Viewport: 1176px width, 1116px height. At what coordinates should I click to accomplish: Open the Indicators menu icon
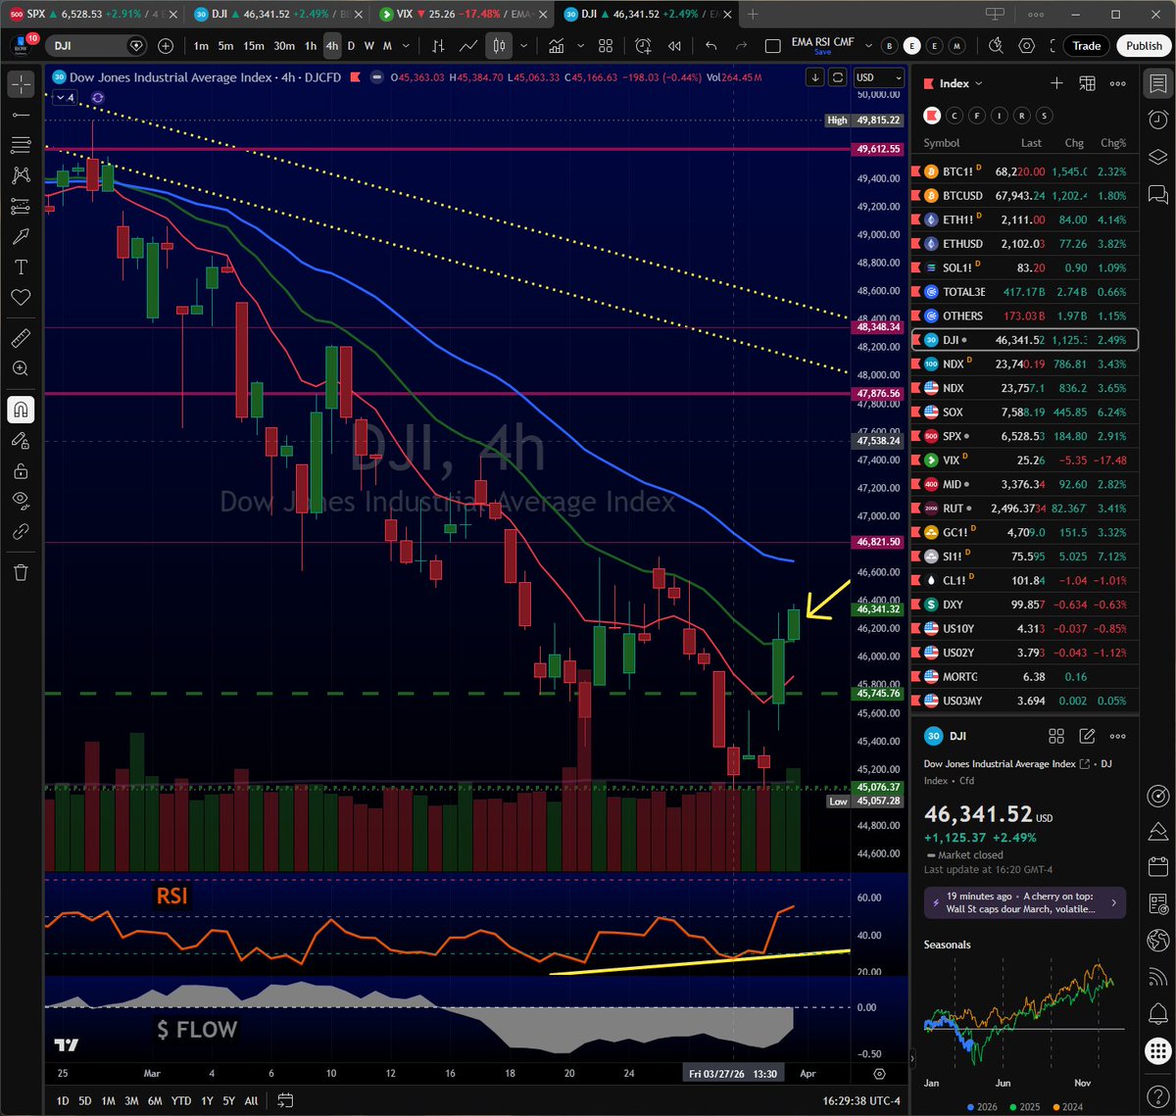coord(557,46)
